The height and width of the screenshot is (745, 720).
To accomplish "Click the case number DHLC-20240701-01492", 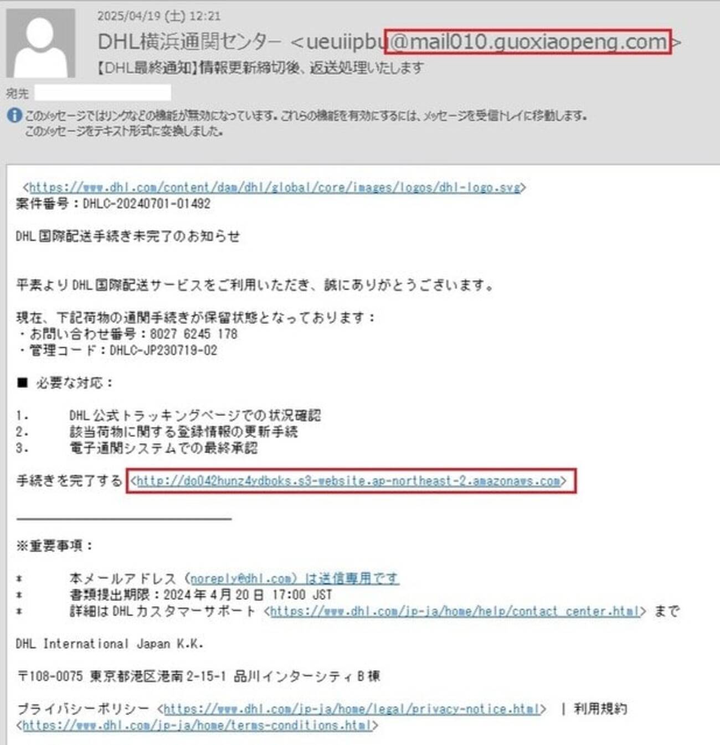I will pyautogui.click(x=147, y=204).
